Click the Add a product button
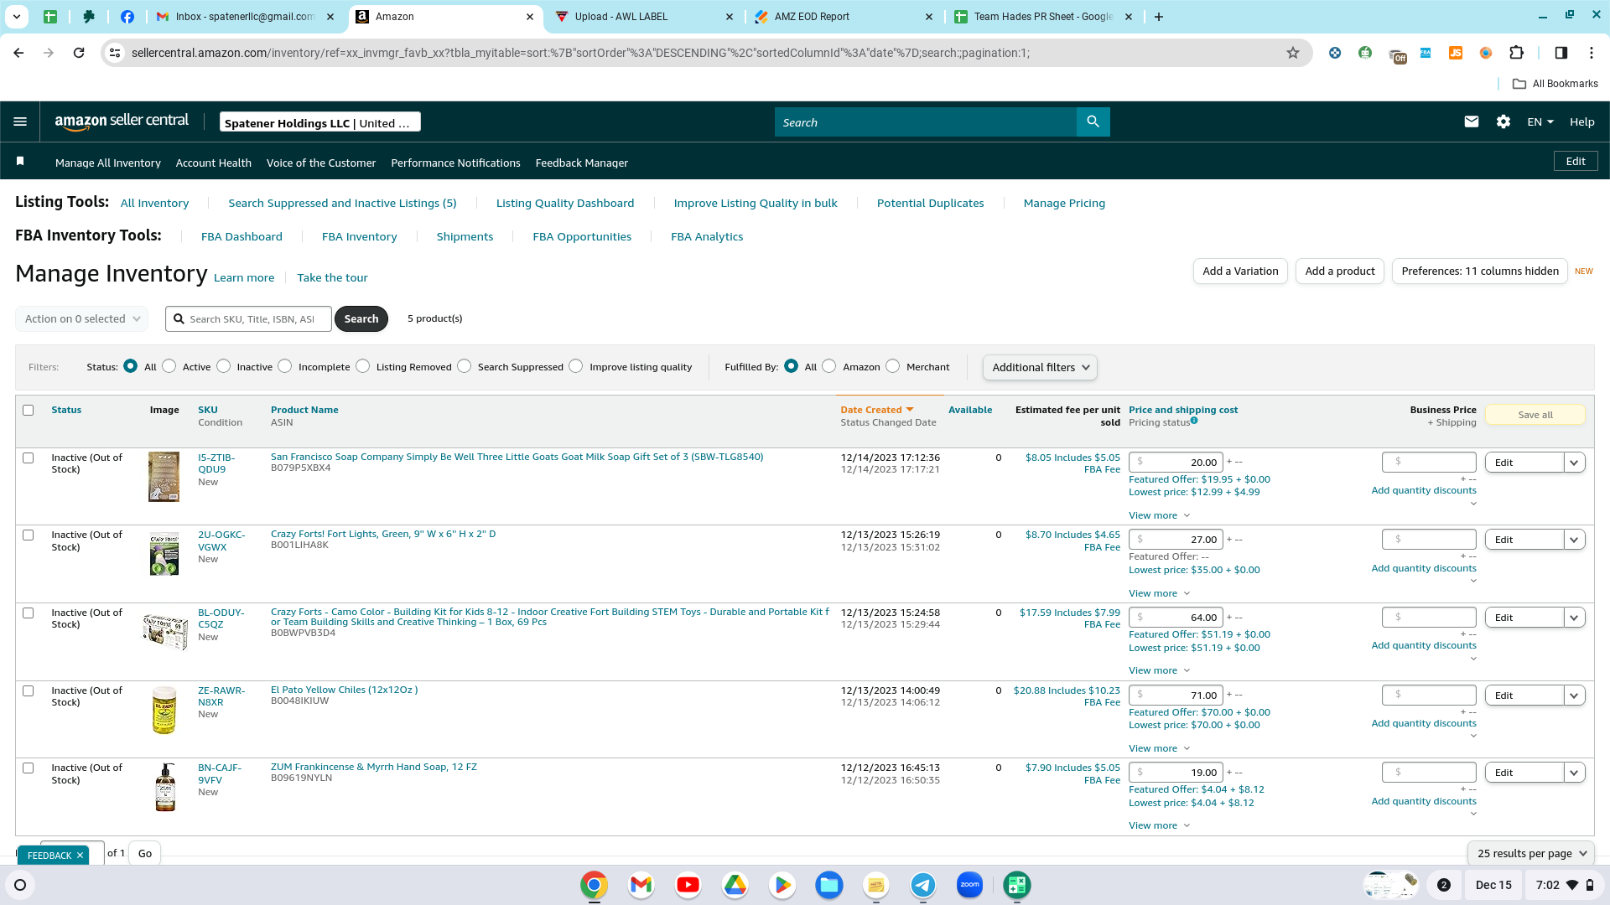1610x905 pixels. point(1340,271)
